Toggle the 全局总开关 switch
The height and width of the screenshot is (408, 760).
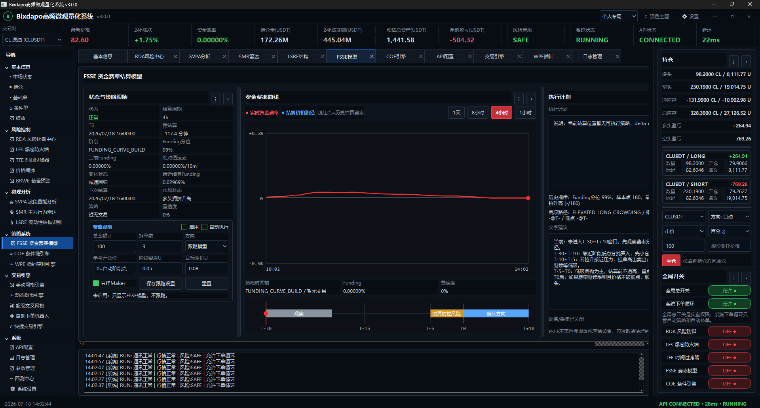pyautogui.click(x=729, y=291)
